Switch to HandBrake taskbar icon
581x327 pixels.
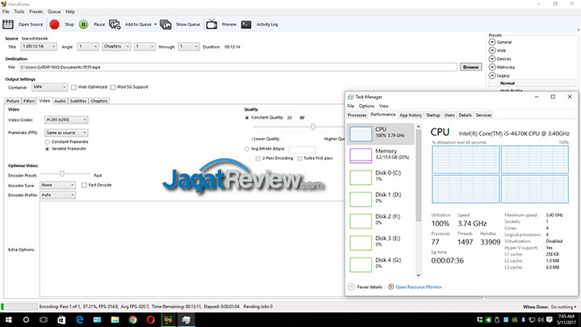[169, 320]
